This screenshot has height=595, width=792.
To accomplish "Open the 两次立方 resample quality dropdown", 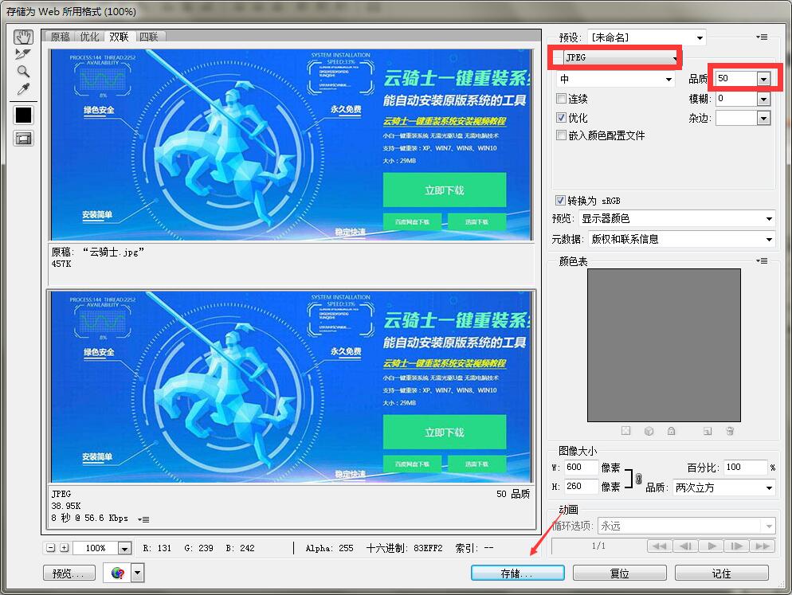I will 723,488.
